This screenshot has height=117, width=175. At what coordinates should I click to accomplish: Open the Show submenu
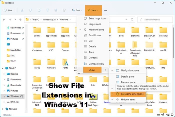click(93, 70)
